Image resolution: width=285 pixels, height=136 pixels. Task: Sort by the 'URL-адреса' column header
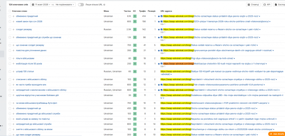click(x=166, y=11)
